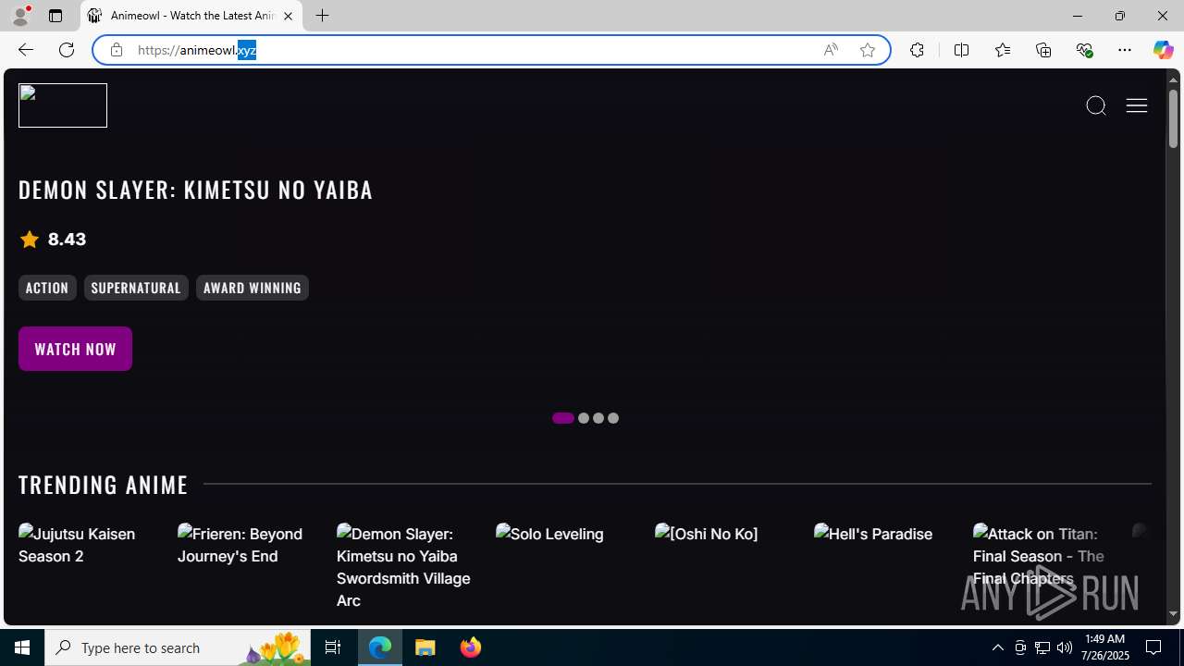This screenshot has width=1184, height=666.
Task: Show hidden system tray icons
Action: pyautogui.click(x=997, y=647)
